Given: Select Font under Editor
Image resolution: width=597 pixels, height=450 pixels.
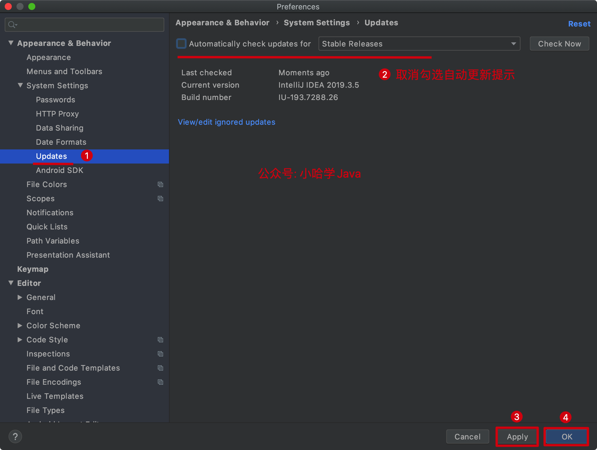Looking at the screenshot, I should pos(35,311).
